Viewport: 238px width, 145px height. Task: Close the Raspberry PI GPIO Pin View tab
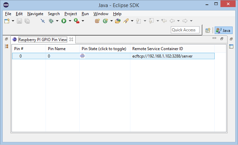coord(71,39)
